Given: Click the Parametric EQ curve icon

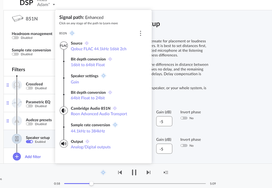Looking at the screenshot, I should [17, 103].
